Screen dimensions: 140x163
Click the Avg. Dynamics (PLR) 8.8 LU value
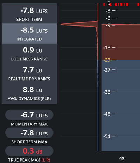pos(33,90)
